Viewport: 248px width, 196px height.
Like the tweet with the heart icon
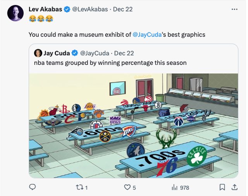coord(127,187)
